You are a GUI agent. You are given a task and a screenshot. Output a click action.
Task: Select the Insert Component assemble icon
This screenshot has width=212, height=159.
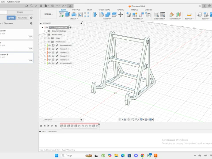pyautogui.click(x=129, y=15)
